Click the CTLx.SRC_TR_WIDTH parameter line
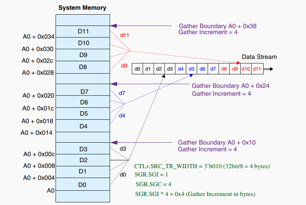 click(x=202, y=166)
